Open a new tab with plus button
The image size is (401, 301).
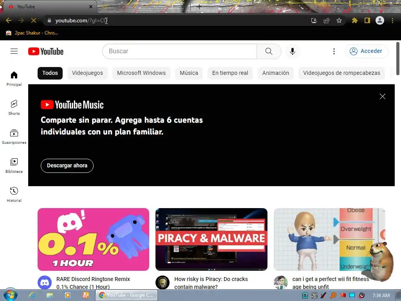click(x=199, y=7)
